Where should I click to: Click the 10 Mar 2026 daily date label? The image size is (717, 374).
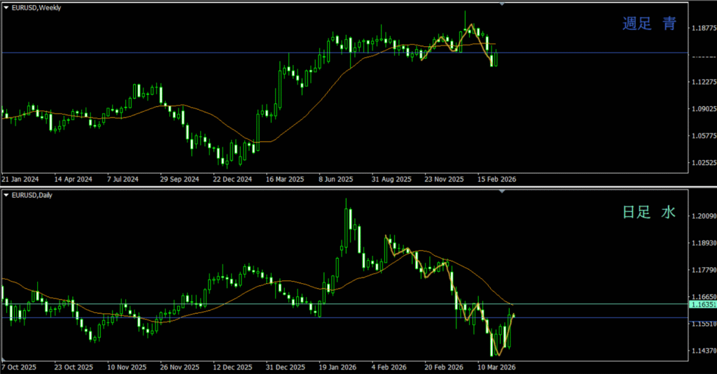[x=496, y=366]
